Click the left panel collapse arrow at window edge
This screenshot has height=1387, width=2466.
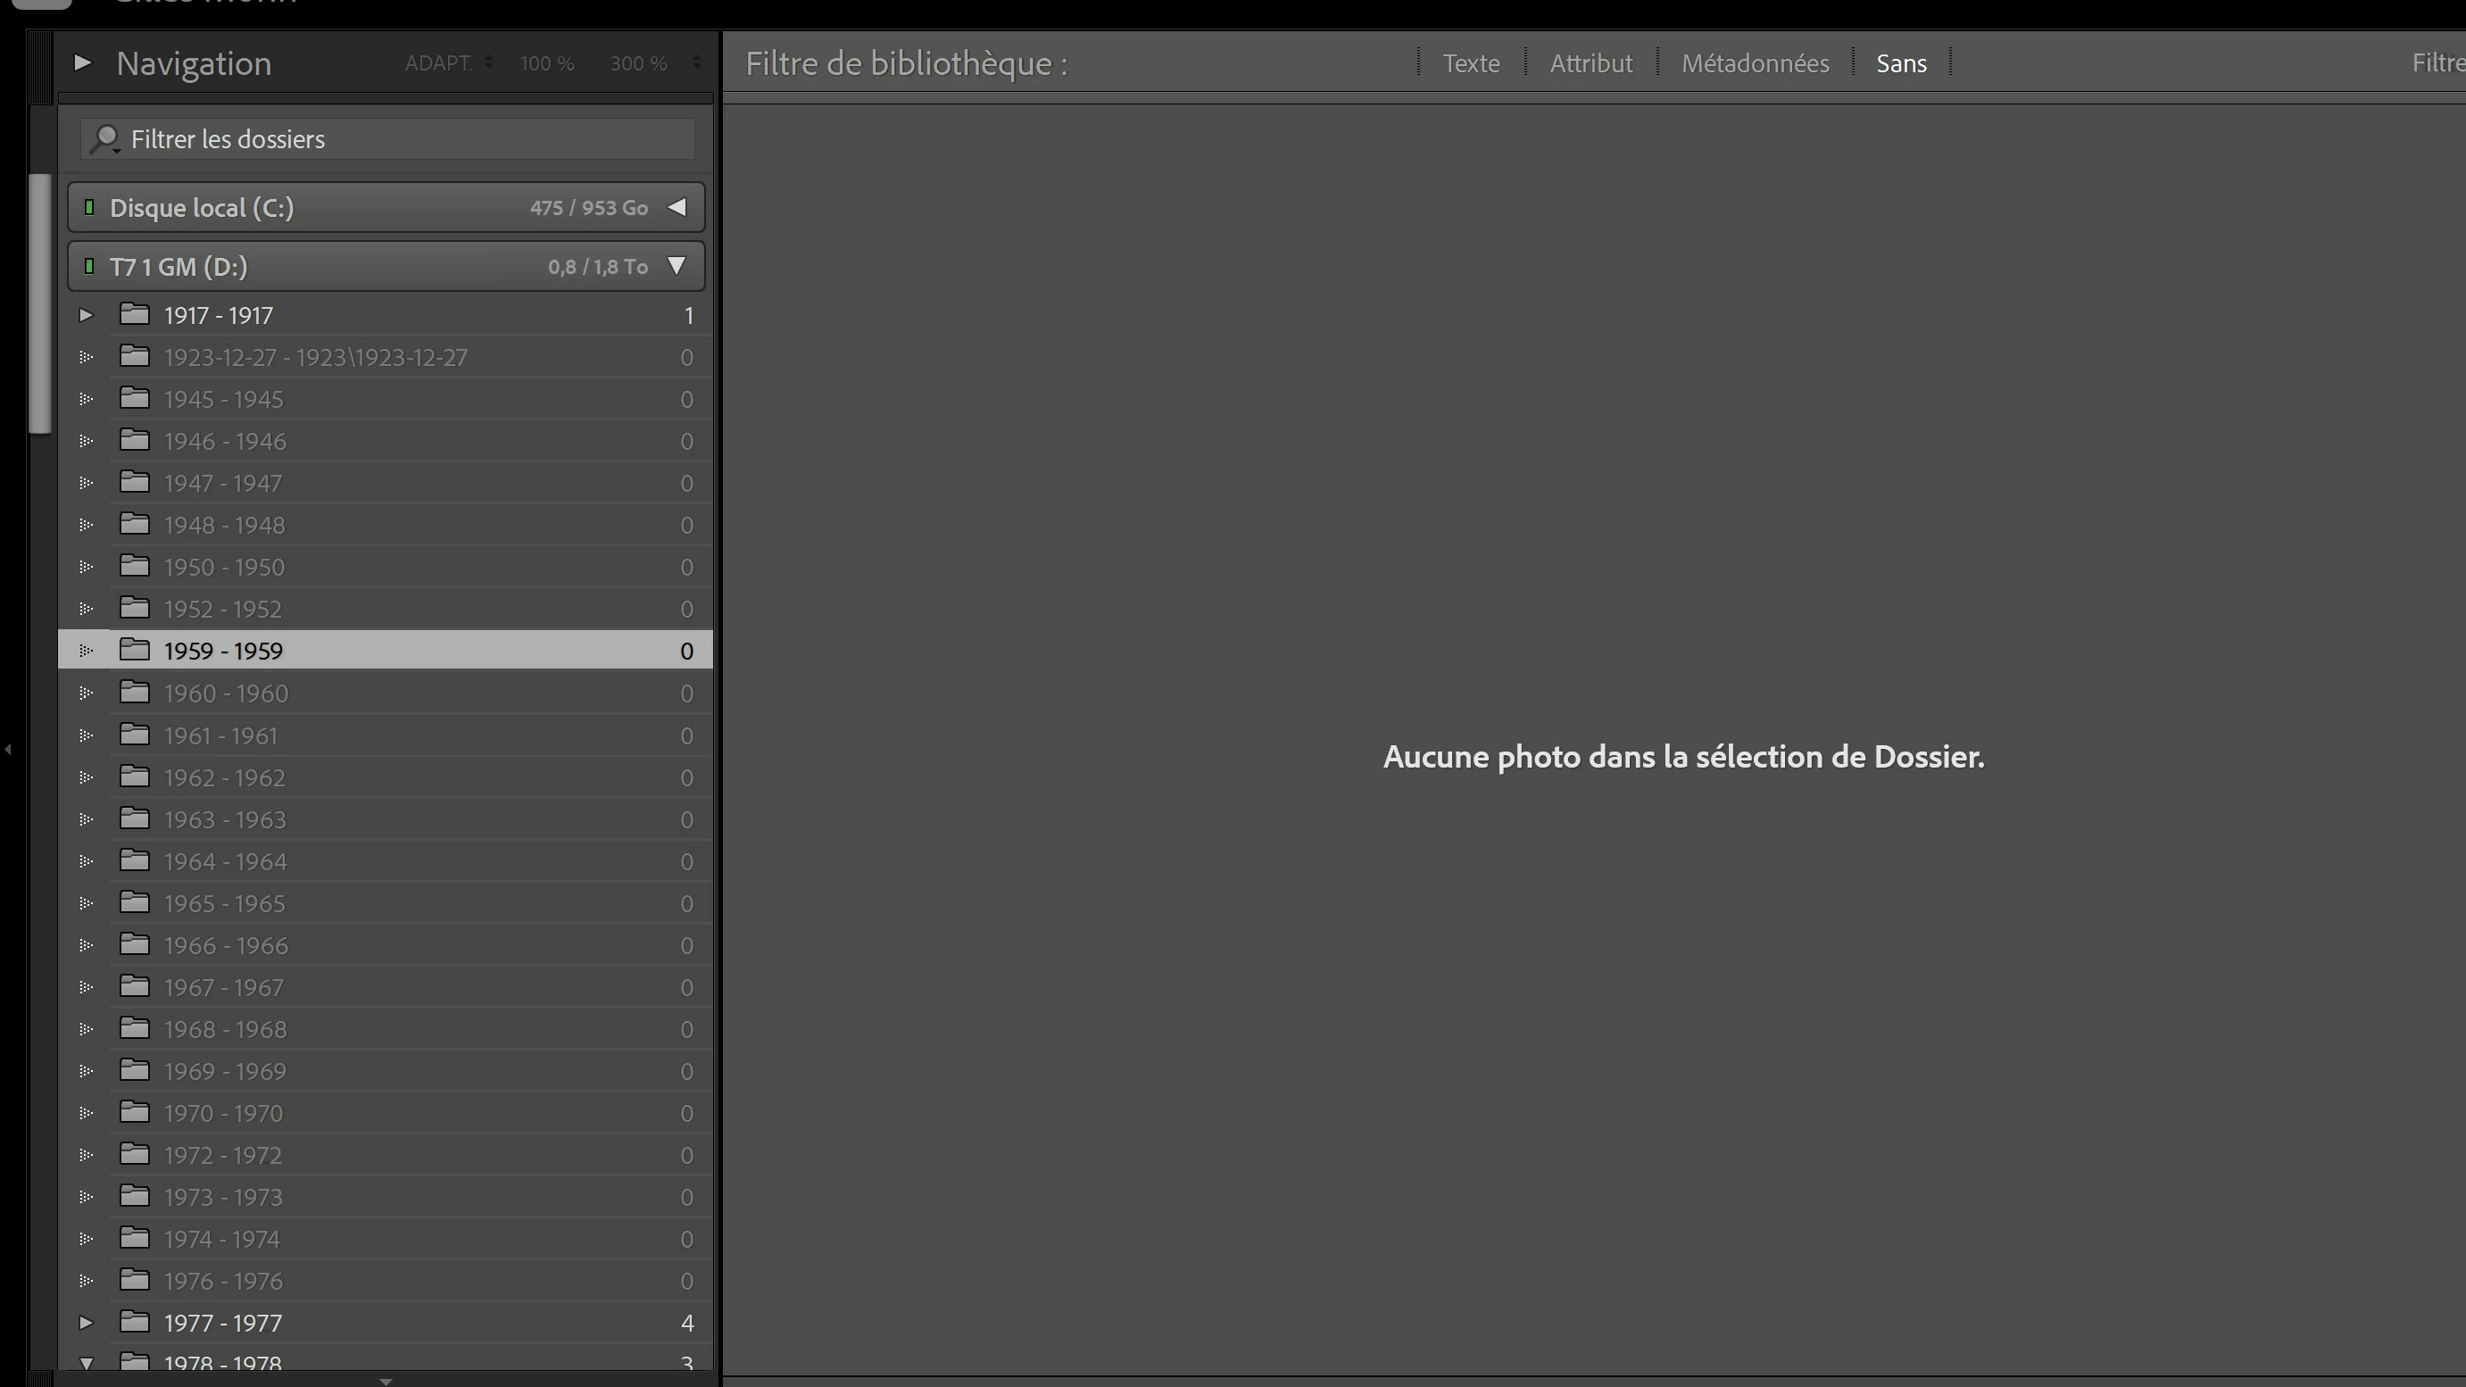click(x=9, y=749)
